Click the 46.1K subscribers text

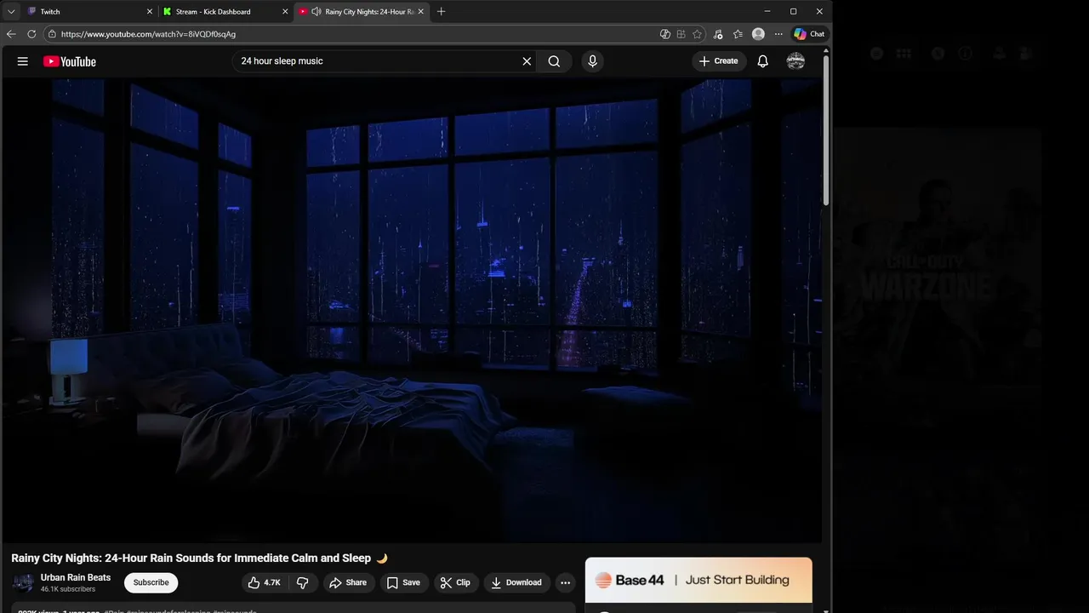point(68,589)
